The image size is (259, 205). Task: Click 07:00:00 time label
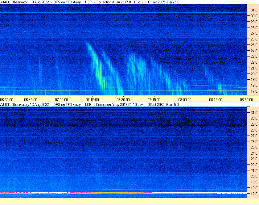click(x=61, y=100)
